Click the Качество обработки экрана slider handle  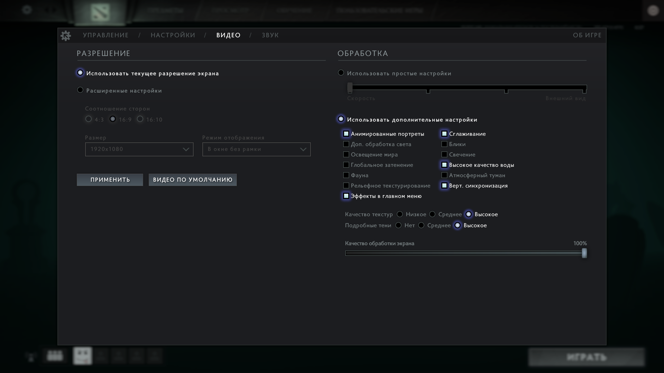click(x=584, y=253)
